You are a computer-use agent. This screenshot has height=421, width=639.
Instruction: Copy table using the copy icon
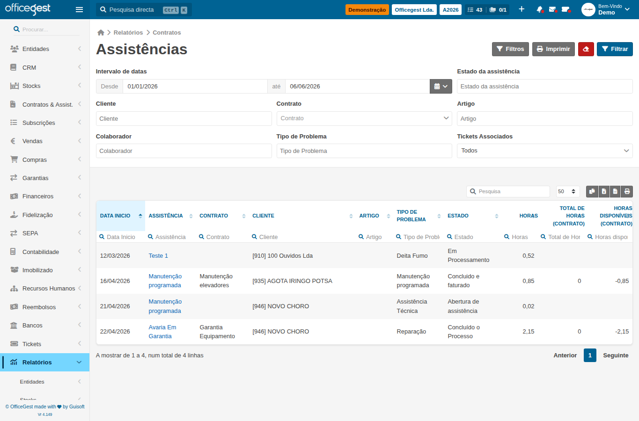592,191
